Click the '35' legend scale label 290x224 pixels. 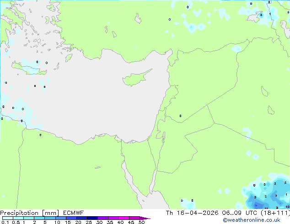pyautogui.click(x=110, y=222)
